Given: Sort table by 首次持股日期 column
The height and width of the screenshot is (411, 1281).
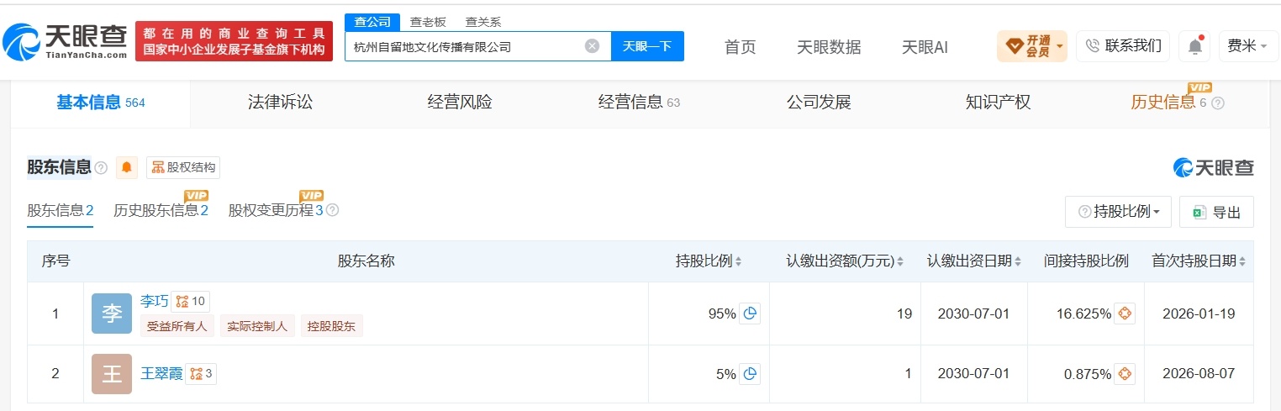Looking at the screenshot, I should (1198, 261).
